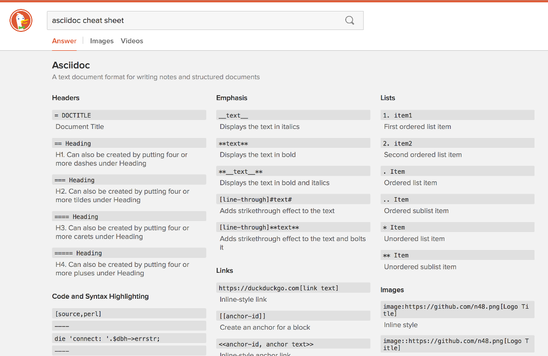Click 'Displays the text in bold' description
This screenshot has width=548, height=356.
pos(258,155)
